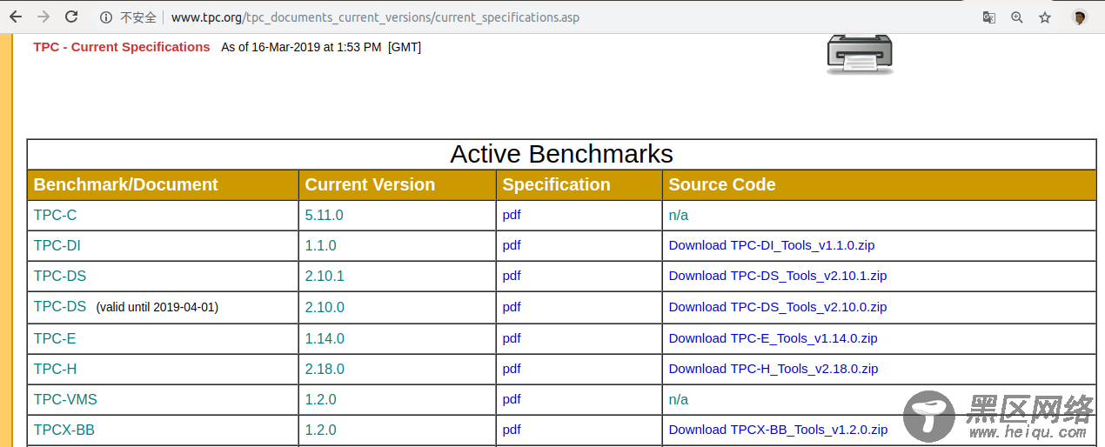Click the browser forward arrow
This screenshot has width=1105, height=447.
tap(44, 17)
